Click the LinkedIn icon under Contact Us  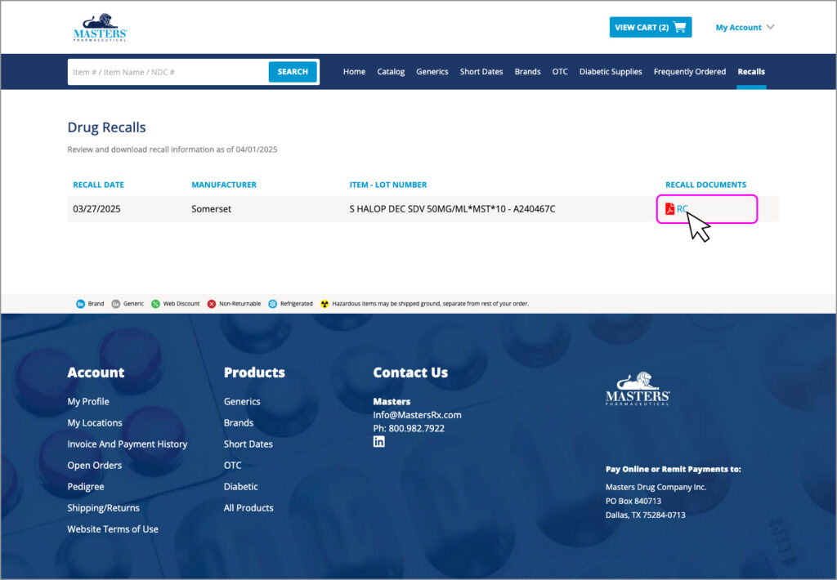pos(379,442)
